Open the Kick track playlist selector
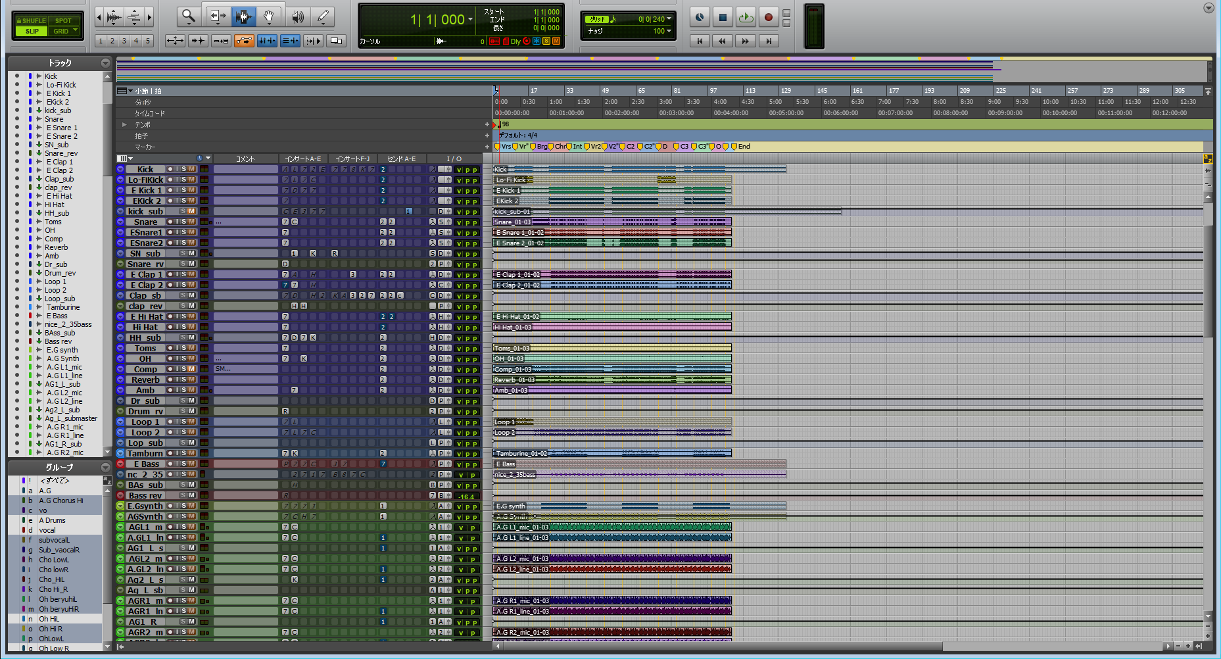Screen dimensions: 1221x659 point(120,170)
